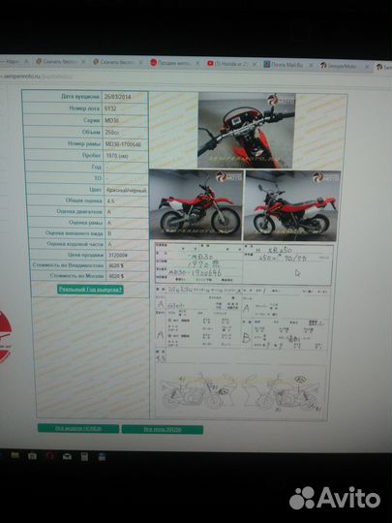The height and width of the screenshot is (523, 392).
Task: Select frame number 'MD30-1700646' cell
Action: pyautogui.click(x=125, y=144)
